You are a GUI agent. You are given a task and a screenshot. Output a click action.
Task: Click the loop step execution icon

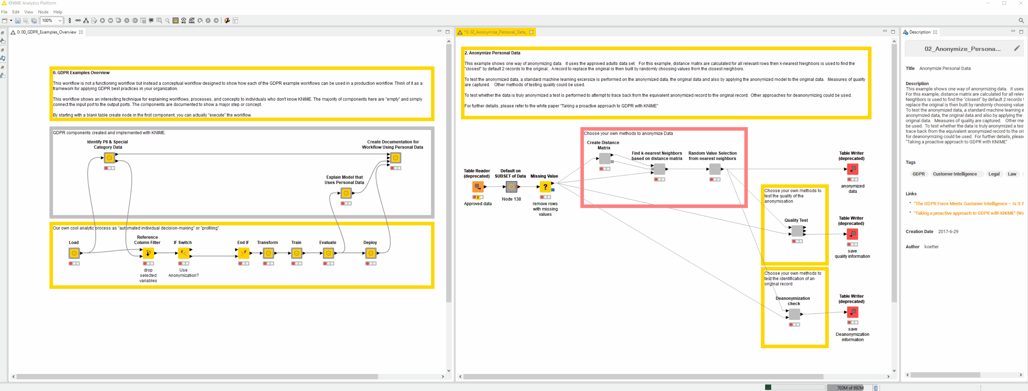pyautogui.click(x=200, y=20)
